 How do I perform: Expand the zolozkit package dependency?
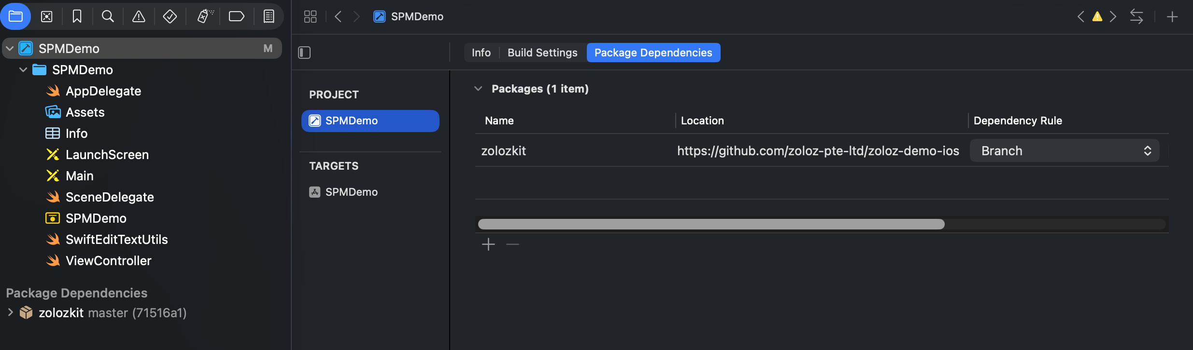click(x=10, y=312)
